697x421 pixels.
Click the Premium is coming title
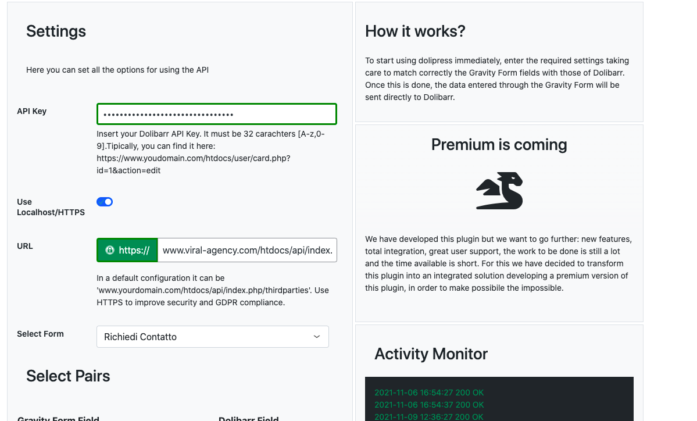499,145
